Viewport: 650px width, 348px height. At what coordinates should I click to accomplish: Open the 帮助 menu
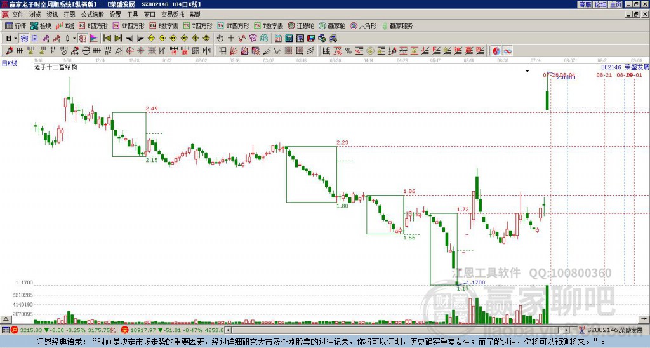(196, 15)
